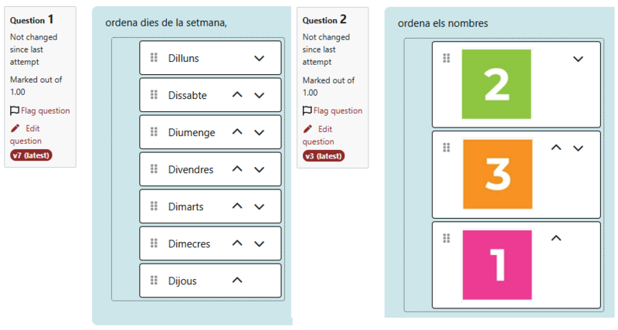The width and height of the screenshot is (618, 330).
Task: Move Diumenge down with the arrow
Action: (x=260, y=132)
